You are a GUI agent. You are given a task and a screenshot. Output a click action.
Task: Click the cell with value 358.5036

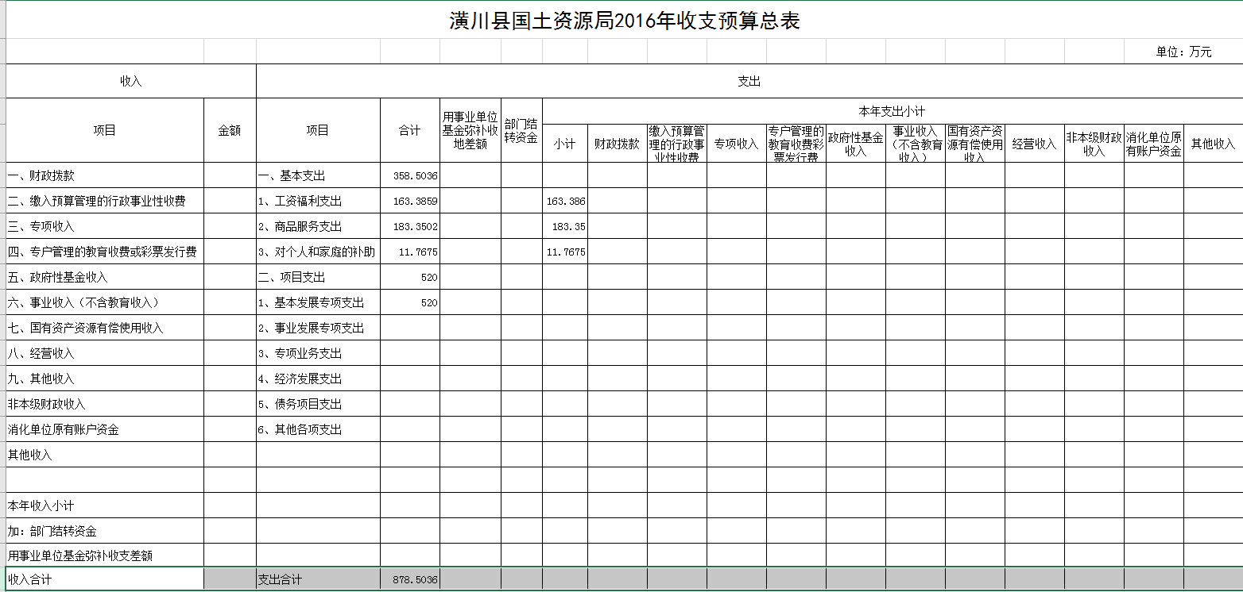click(410, 175)
